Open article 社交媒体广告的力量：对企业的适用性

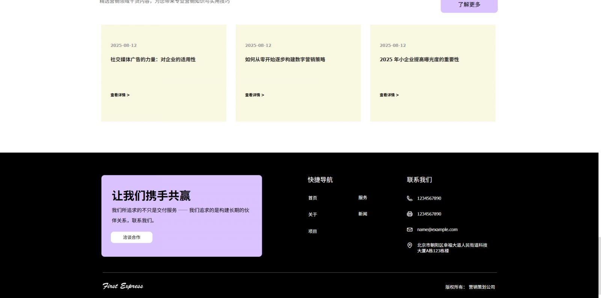153,59
